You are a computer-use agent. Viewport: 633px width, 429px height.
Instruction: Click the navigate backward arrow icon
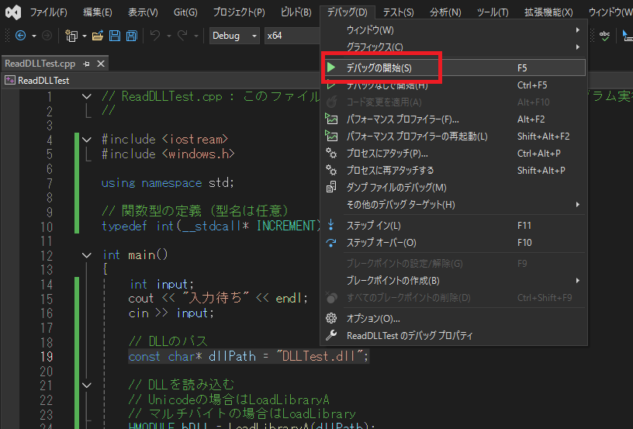20,36
